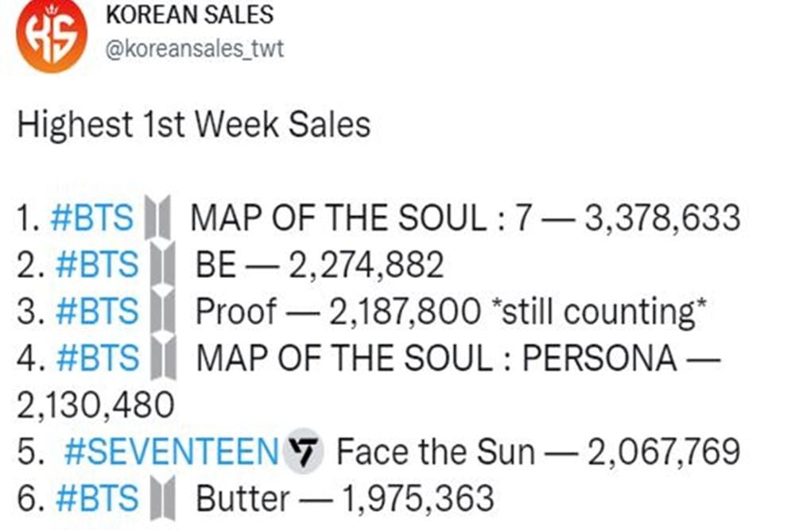Open the #BTS hashtag in entry 4
The height and width of the screenshot is (530, 795).
click(x=97, y=358)
